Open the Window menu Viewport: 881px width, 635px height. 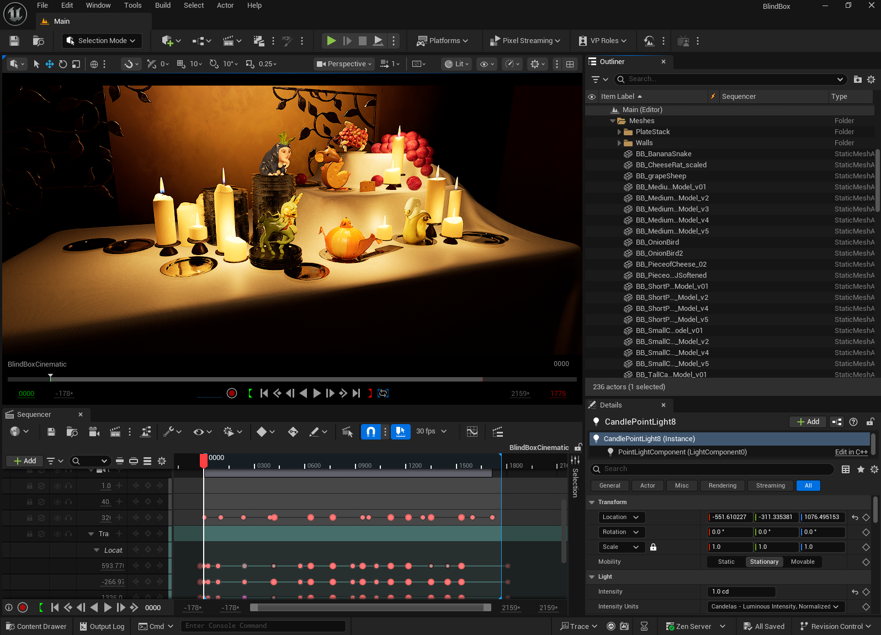[98, 6]
